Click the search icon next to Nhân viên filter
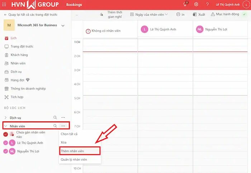The height and width of the screenshot is (173, 251). click(x=55, y=126)
